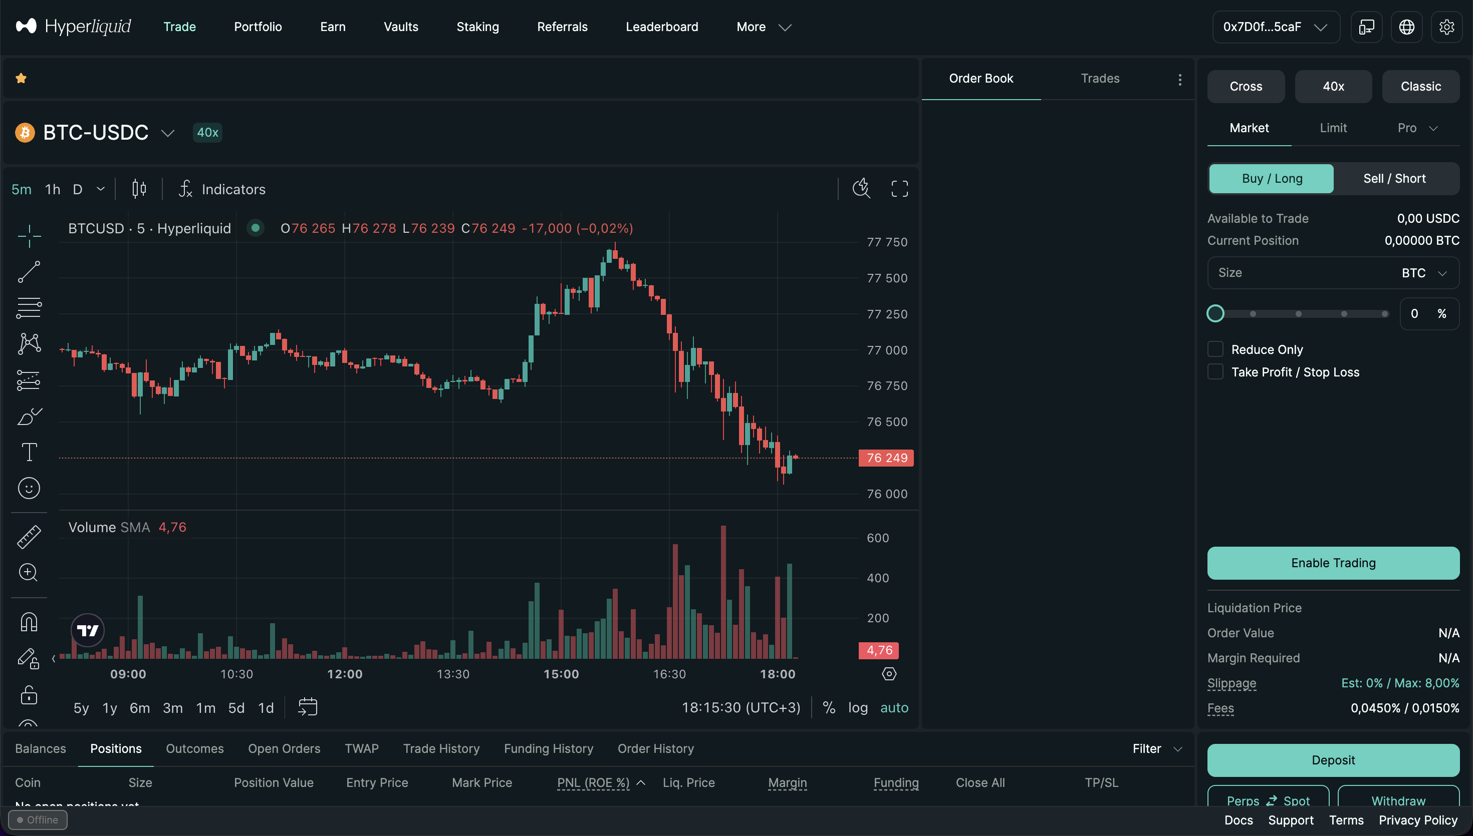This screenshot has width=1473, height=836.
Task: Expand the BTC-USDC pair selector
Action: tap(167, 133)
